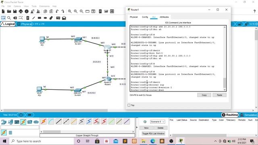The image size is (258, 145).
Task: Click the Add Simple PDU envelope icon
Action: [x=58, y=18]
